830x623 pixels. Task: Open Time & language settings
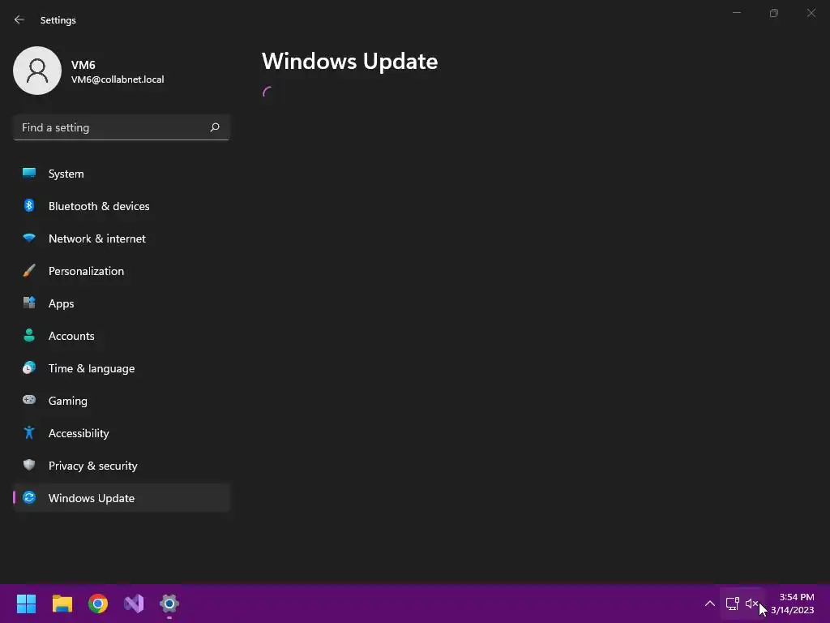pos(122,368)
